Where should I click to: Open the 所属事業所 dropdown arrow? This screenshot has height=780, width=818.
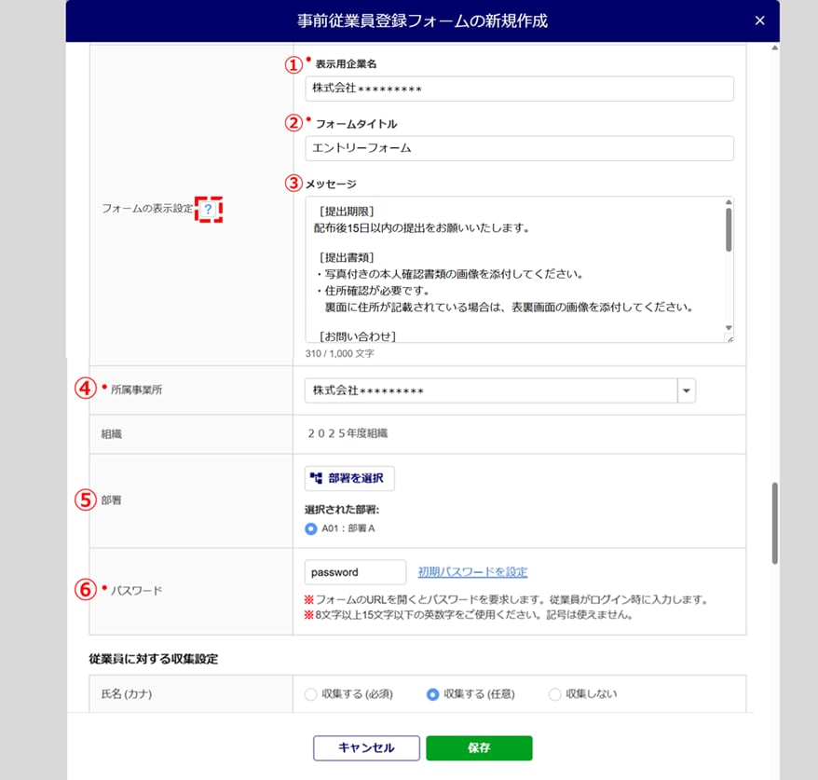(687, 391)
